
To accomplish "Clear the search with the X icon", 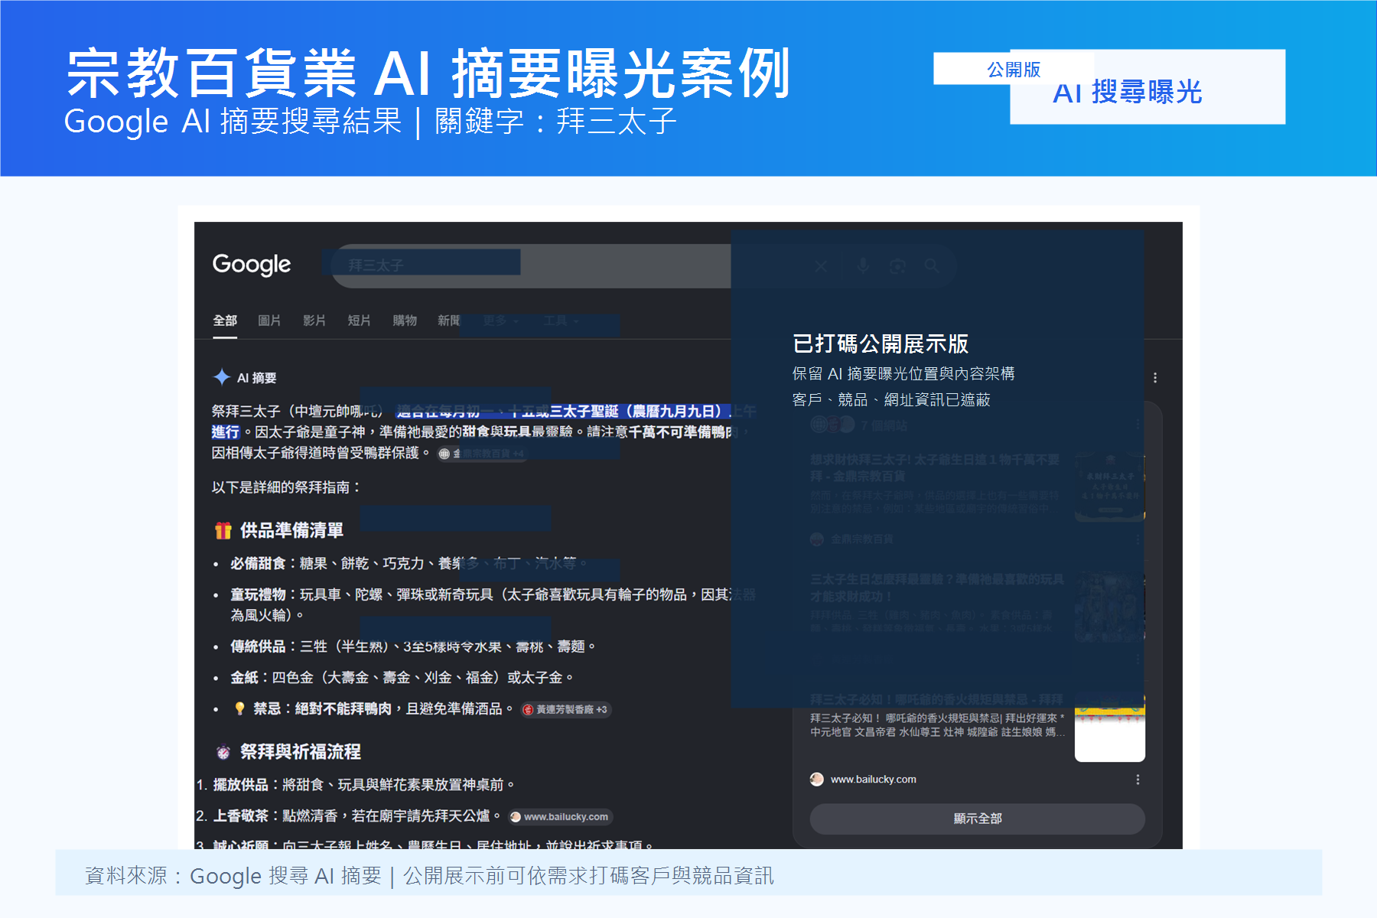I will 821,266.
